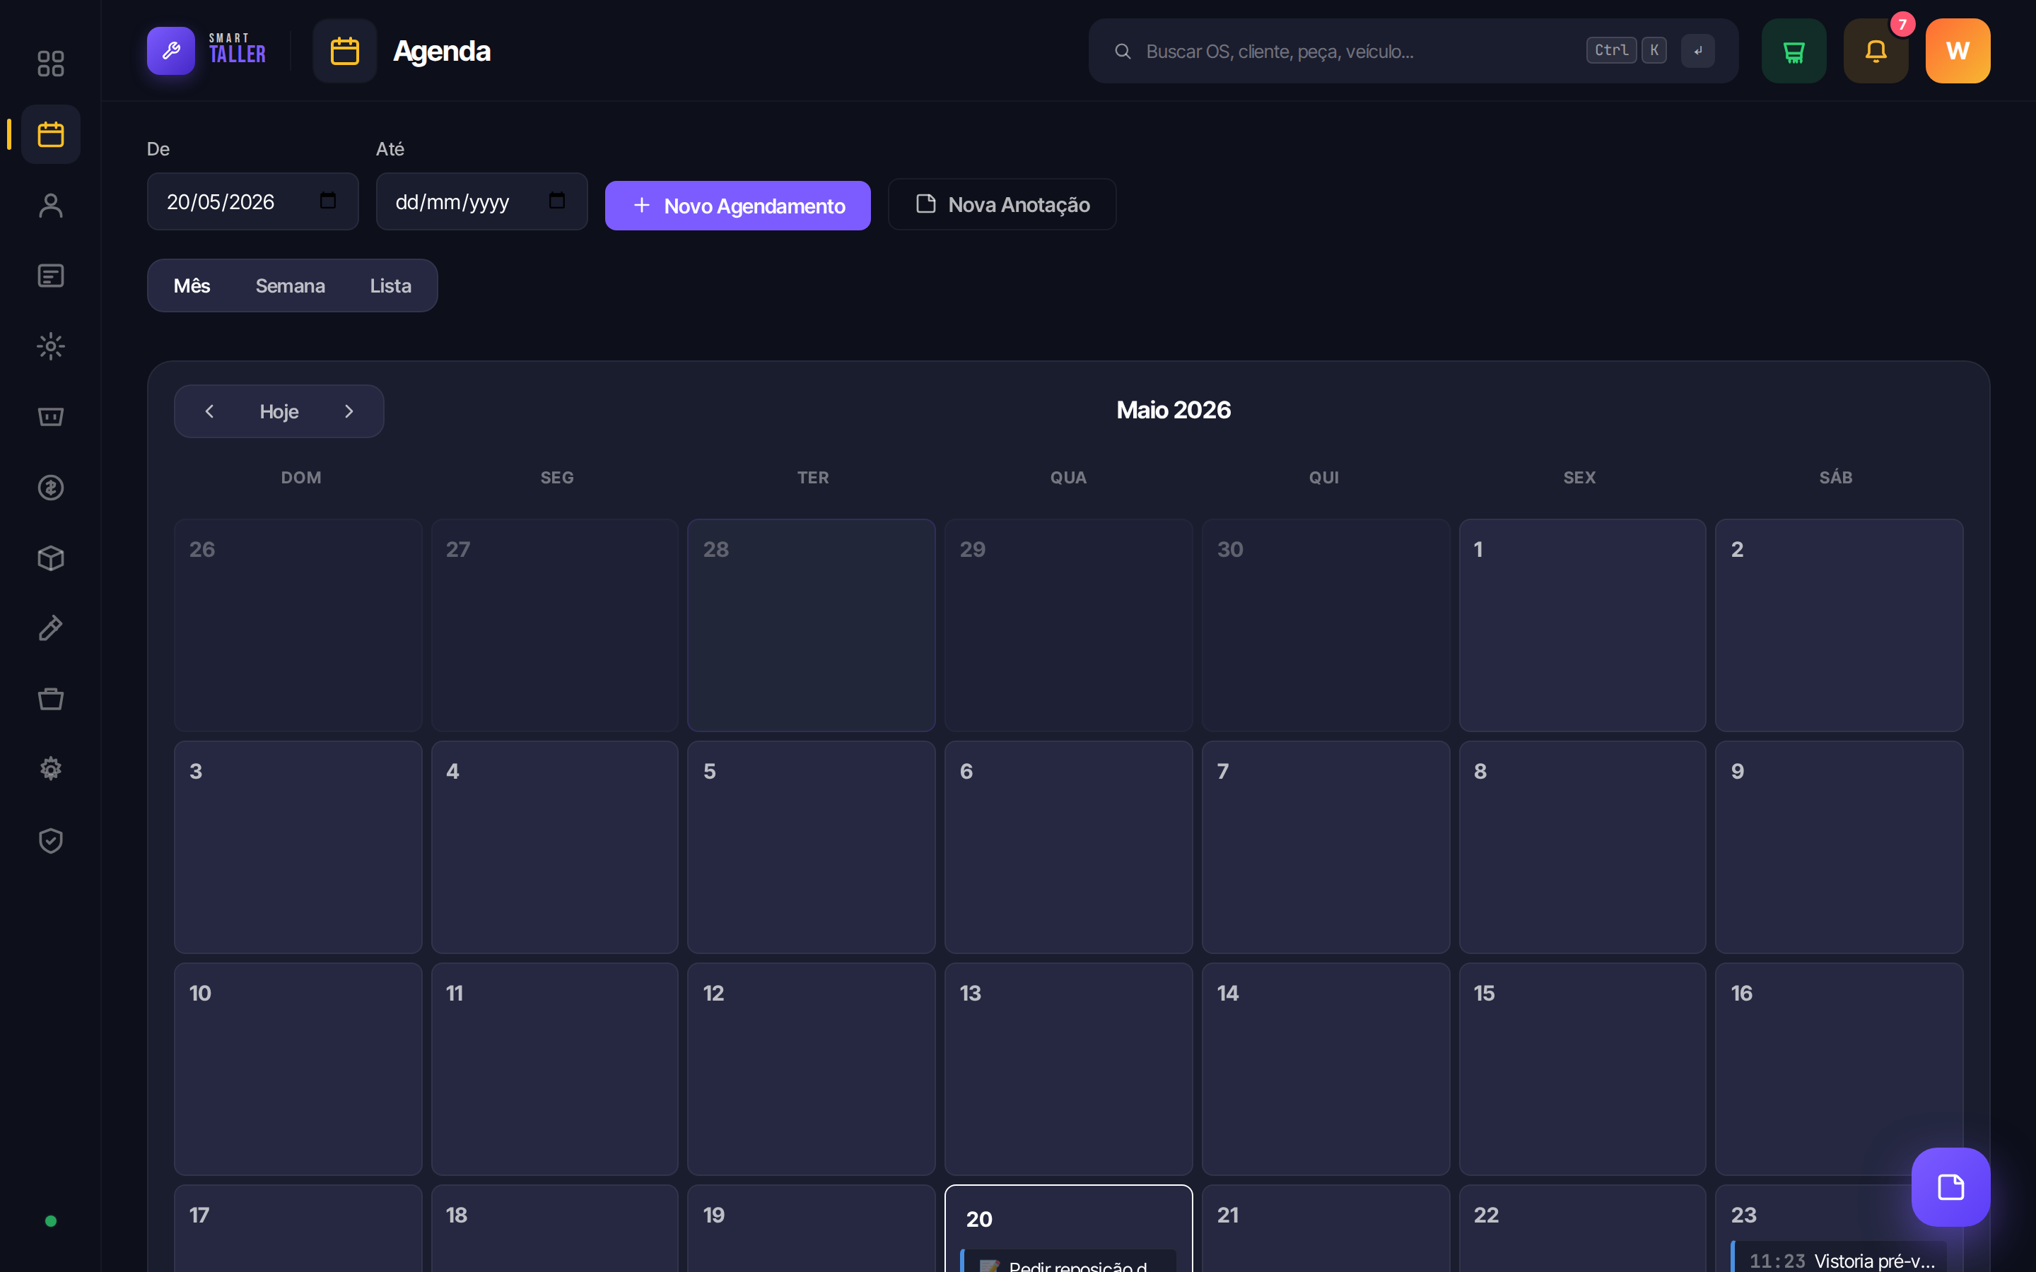Select day 22 cell in calendar
Viewport: 2036px width, 1272px height.
click(1581, 1228)
